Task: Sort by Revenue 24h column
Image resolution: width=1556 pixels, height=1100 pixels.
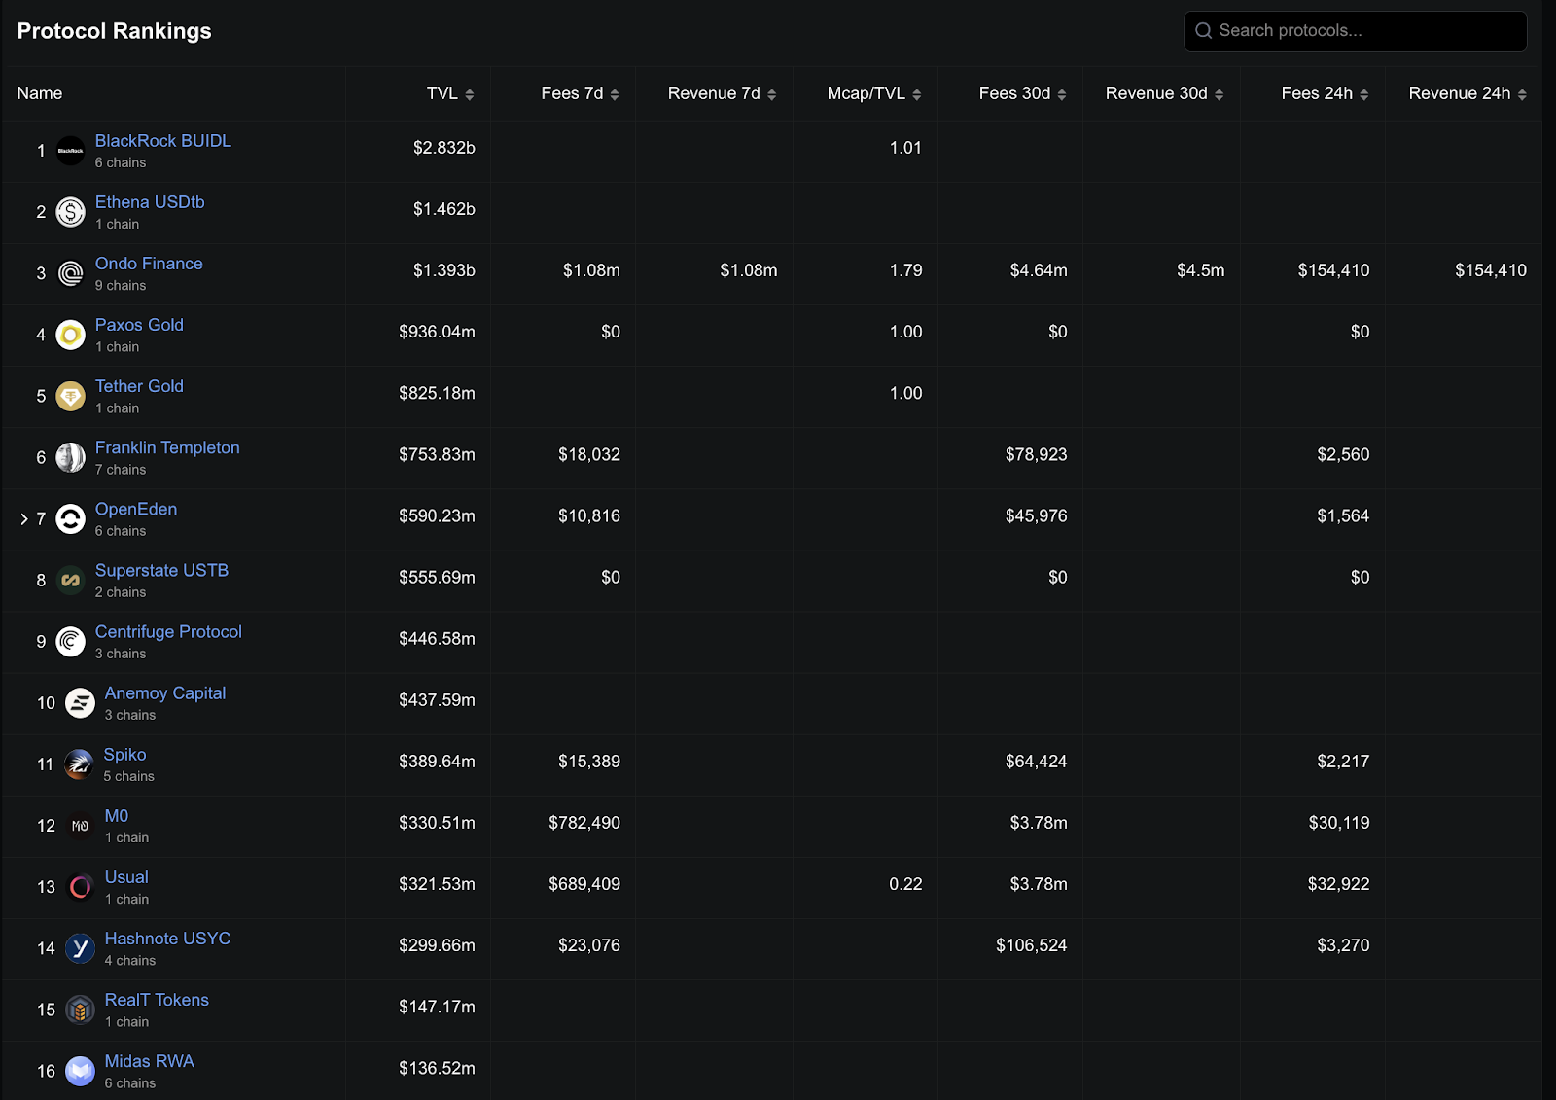Action: [1467, 93]
